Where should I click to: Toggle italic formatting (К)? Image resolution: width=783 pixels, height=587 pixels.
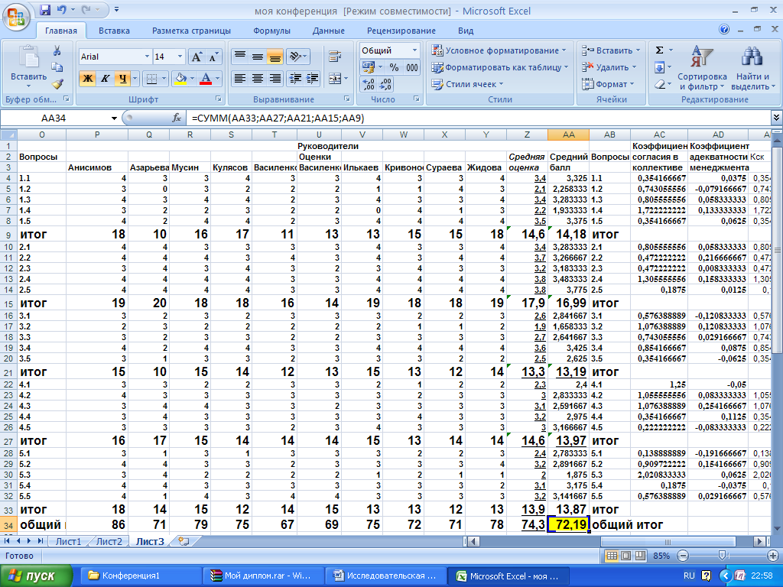[105, 79]
